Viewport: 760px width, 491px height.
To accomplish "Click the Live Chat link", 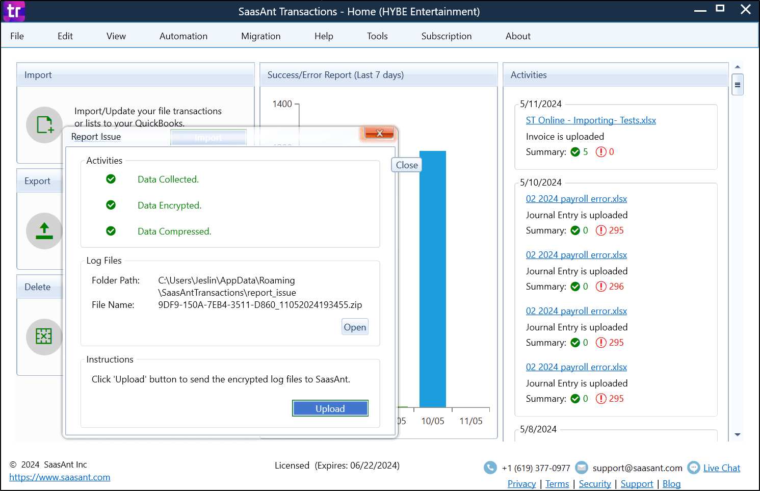I will [722, 468].
